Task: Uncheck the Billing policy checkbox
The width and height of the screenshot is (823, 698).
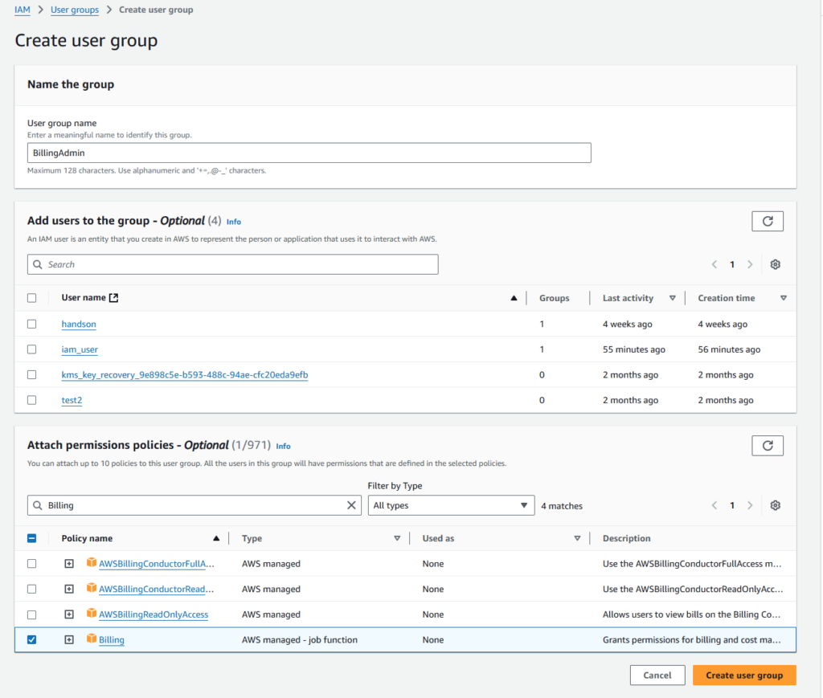Action: (32, 639)
